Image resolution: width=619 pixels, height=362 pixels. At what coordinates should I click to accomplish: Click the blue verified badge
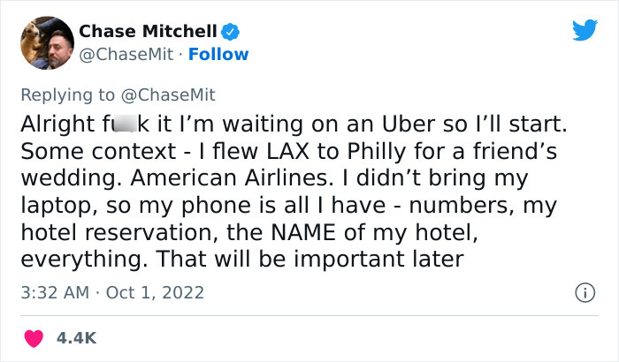pos(230,31)
